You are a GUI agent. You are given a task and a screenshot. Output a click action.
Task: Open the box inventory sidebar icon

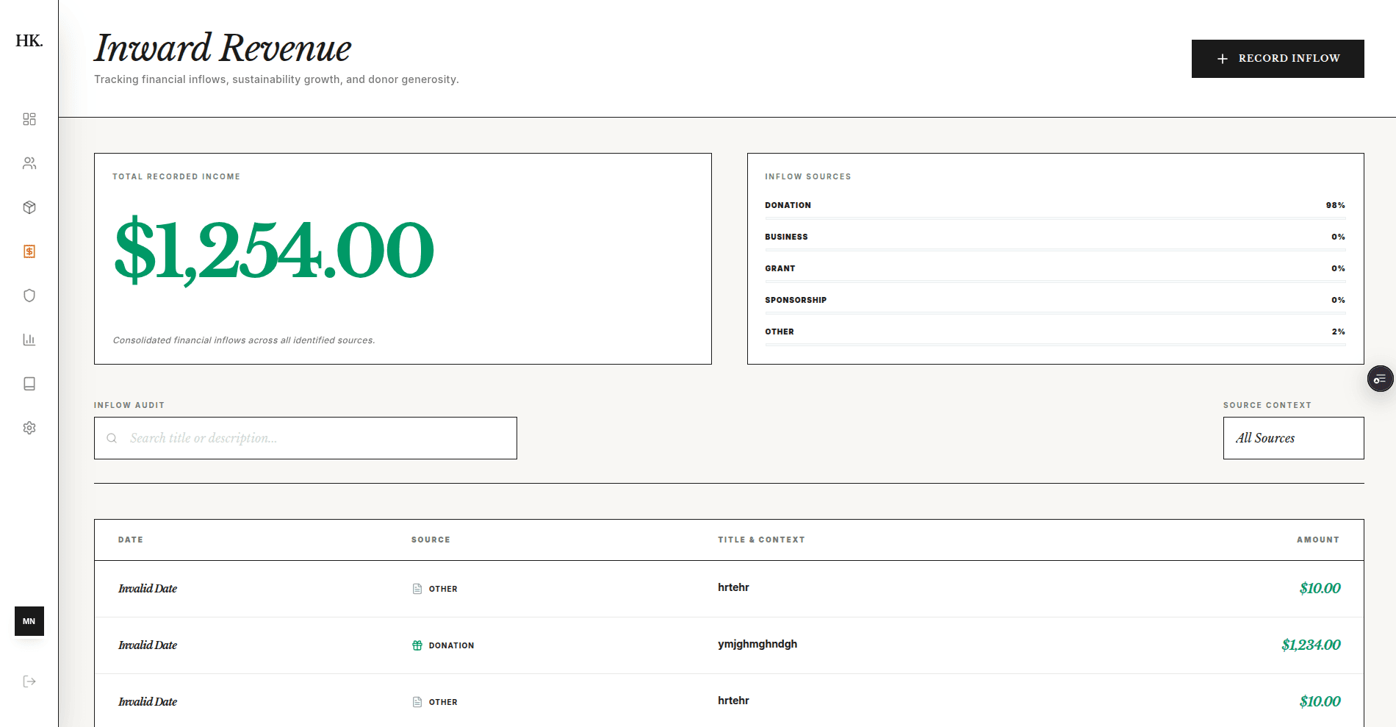(x=29, y=207)
